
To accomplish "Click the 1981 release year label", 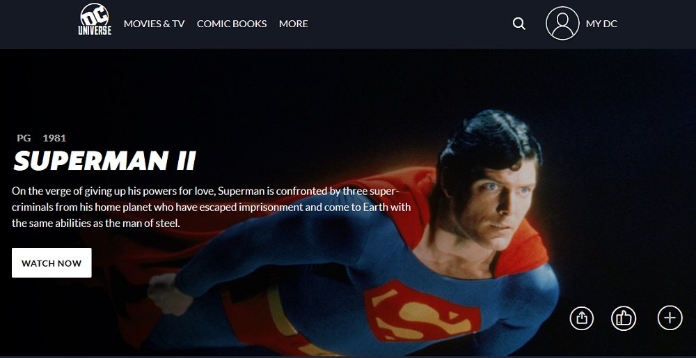I will click(54, 138).
